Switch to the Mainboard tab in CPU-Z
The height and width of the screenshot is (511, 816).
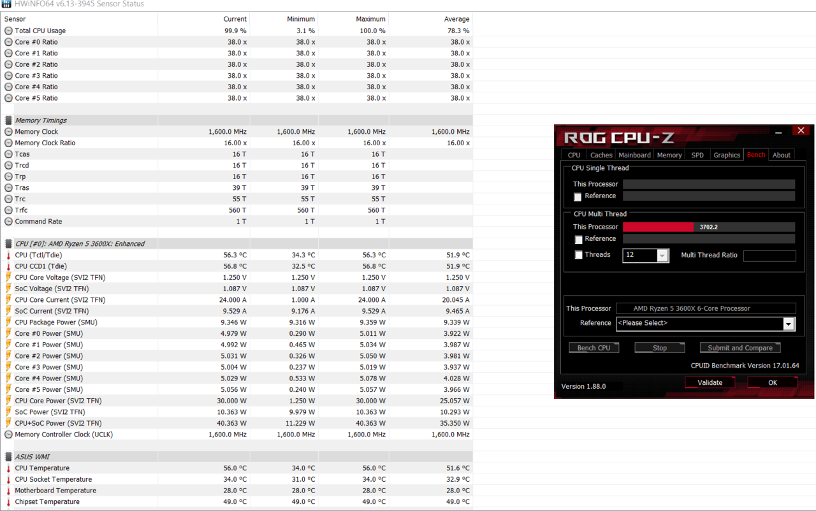click(635, 155)
